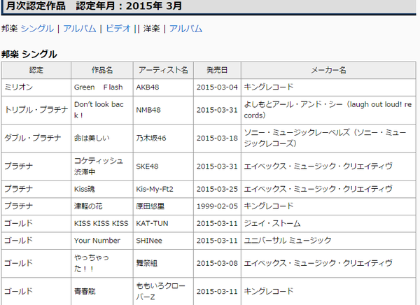Select the トリプル・プラチナ certification cell

pyautogui.click(x=36, y=110)
